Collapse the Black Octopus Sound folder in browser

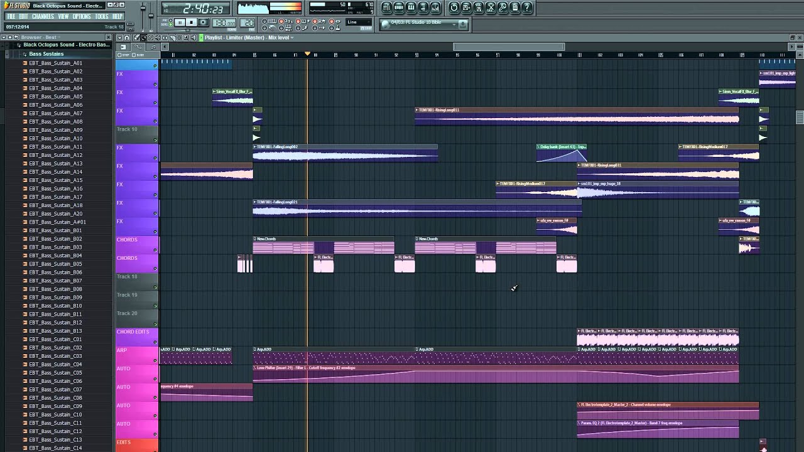pos(19,45)
